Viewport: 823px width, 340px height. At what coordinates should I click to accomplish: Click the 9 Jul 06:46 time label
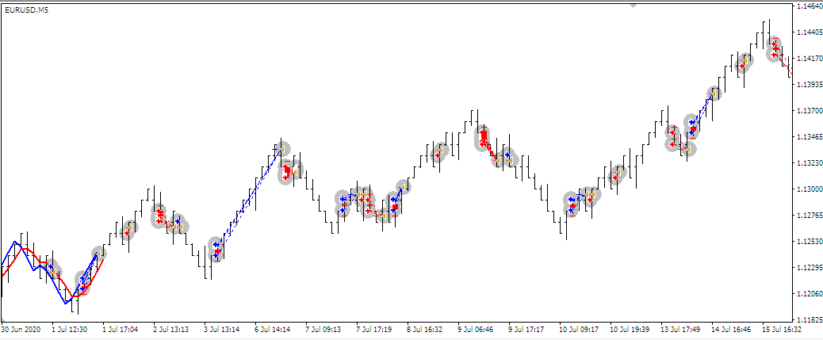pyautogui.click(x=474, y=328)
